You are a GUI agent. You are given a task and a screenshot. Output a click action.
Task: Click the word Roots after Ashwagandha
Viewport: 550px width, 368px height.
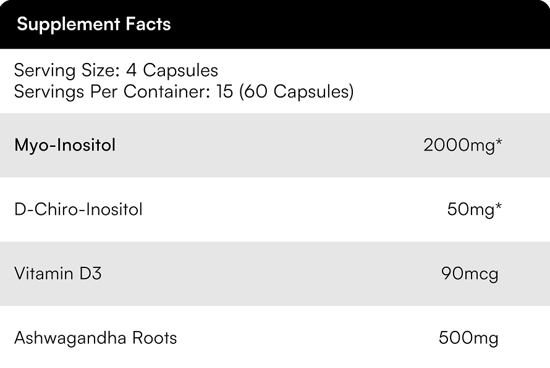pos(154,338)
